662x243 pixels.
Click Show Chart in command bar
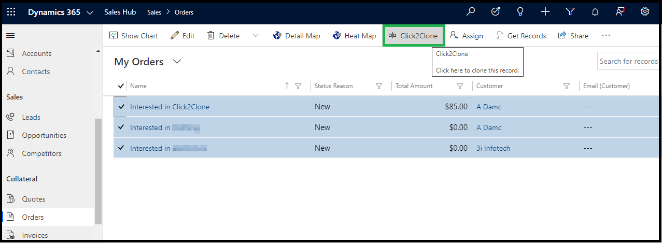point(134,36)
